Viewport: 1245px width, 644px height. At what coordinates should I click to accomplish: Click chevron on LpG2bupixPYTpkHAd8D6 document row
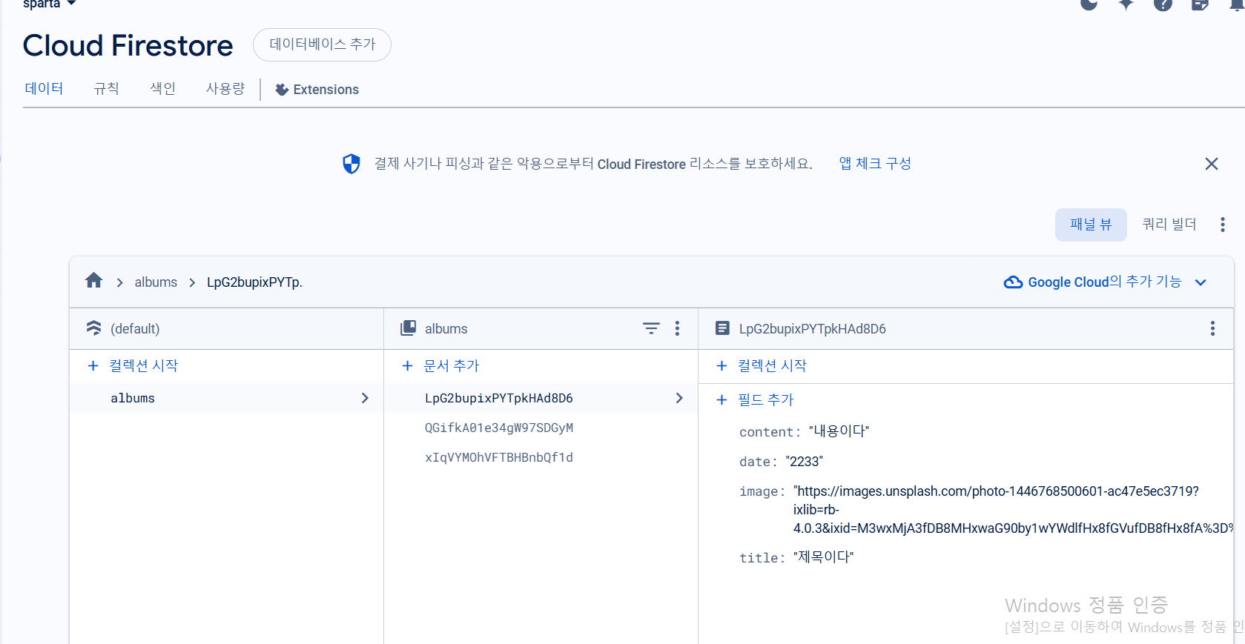coord(679,398)
